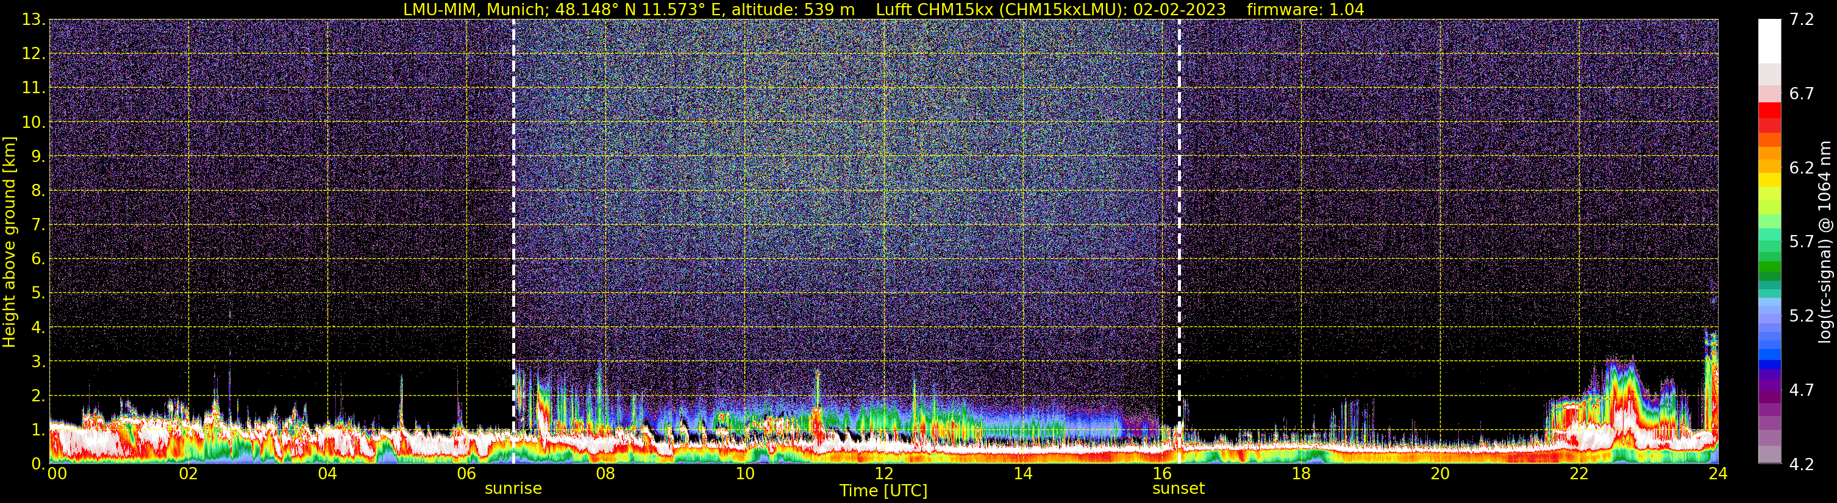Click the time axis tick label '22'
Image resolution: width=1837 pixels, height=503 pixels.
[1579, 474]
